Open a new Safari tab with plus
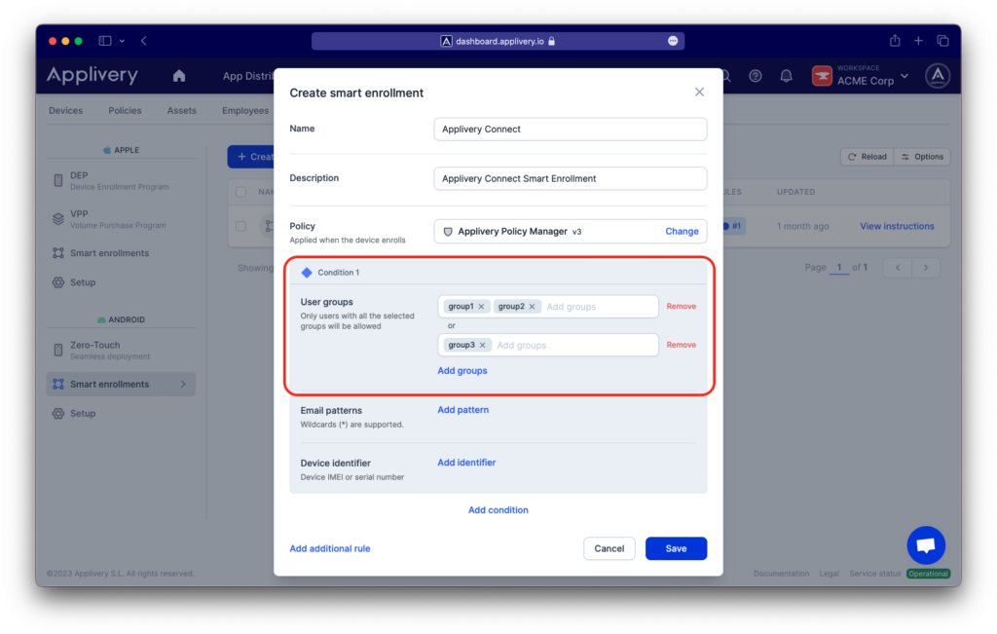The width and height of the screenshot is (997, 634). pos(918,41)
